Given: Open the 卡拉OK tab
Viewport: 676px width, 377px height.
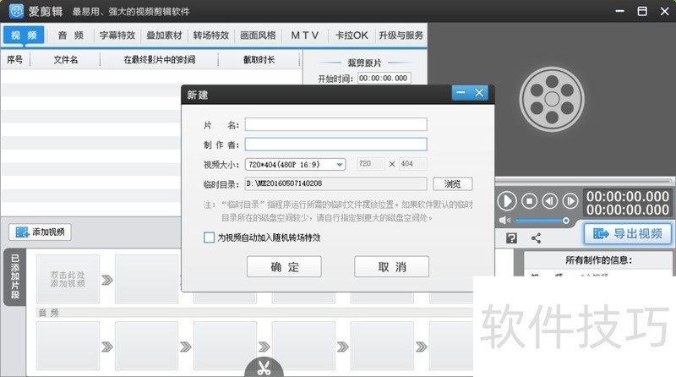Looking at the screenshot, I should coord(352,36).
